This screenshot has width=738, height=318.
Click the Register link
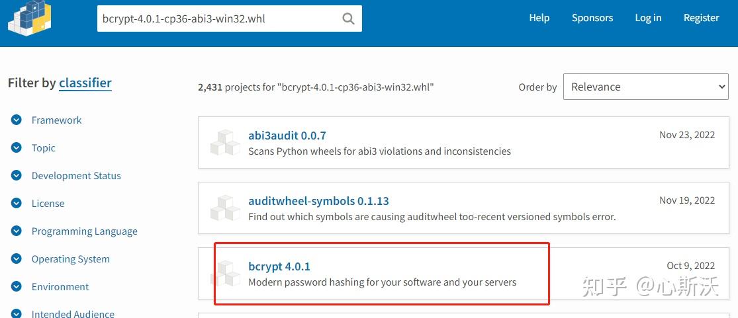[702, 18]
